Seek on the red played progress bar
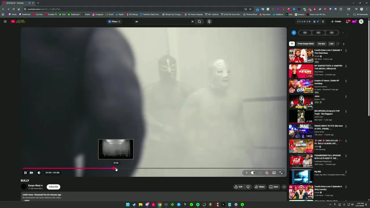 (x=68, y=168)
